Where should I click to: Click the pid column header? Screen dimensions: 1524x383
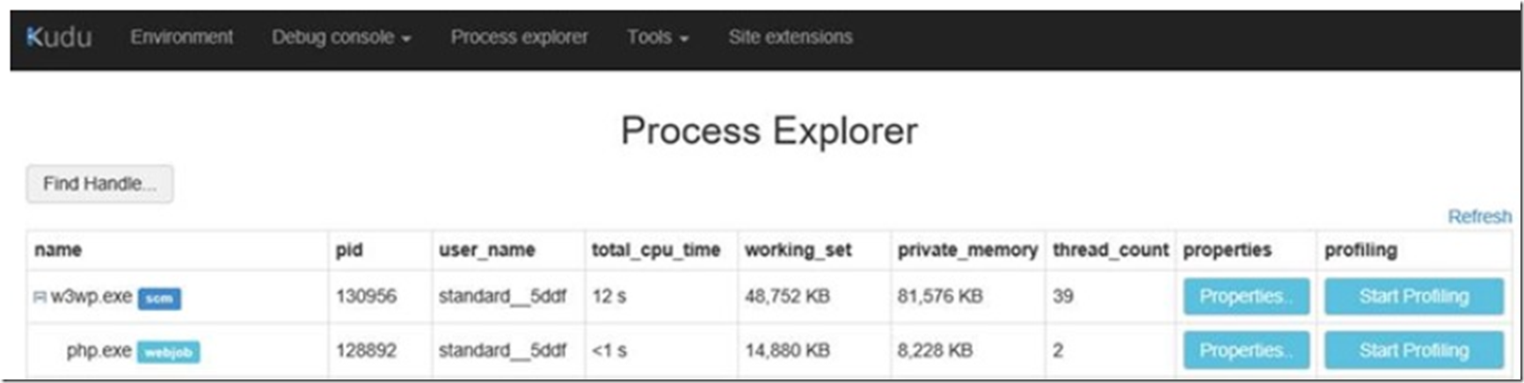349,250
